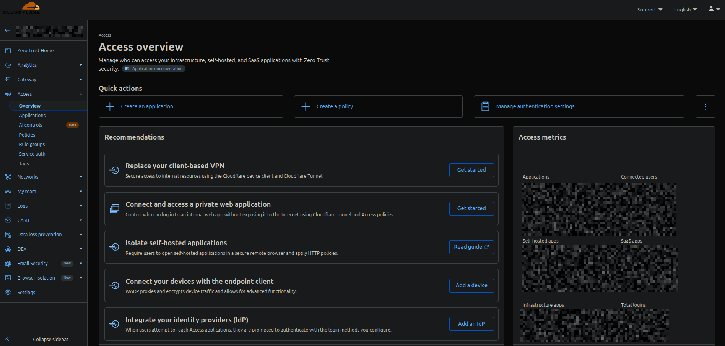Expand the Logs section arrow
The height and width of the screenshot is (346, 725).
point(81,206)
